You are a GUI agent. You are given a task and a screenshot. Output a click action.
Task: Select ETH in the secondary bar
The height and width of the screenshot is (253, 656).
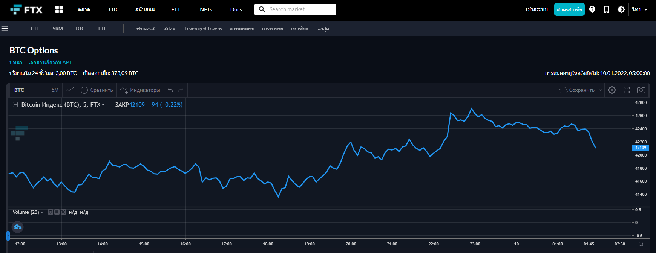[x=103, y=29]
